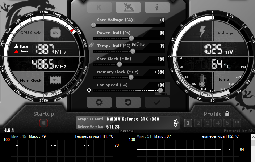Select profile slot 4

pos(218,123)
